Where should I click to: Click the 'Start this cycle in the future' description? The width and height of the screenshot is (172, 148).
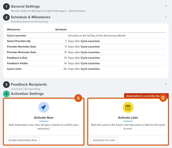pyautogui.click(x=128, y=127)
